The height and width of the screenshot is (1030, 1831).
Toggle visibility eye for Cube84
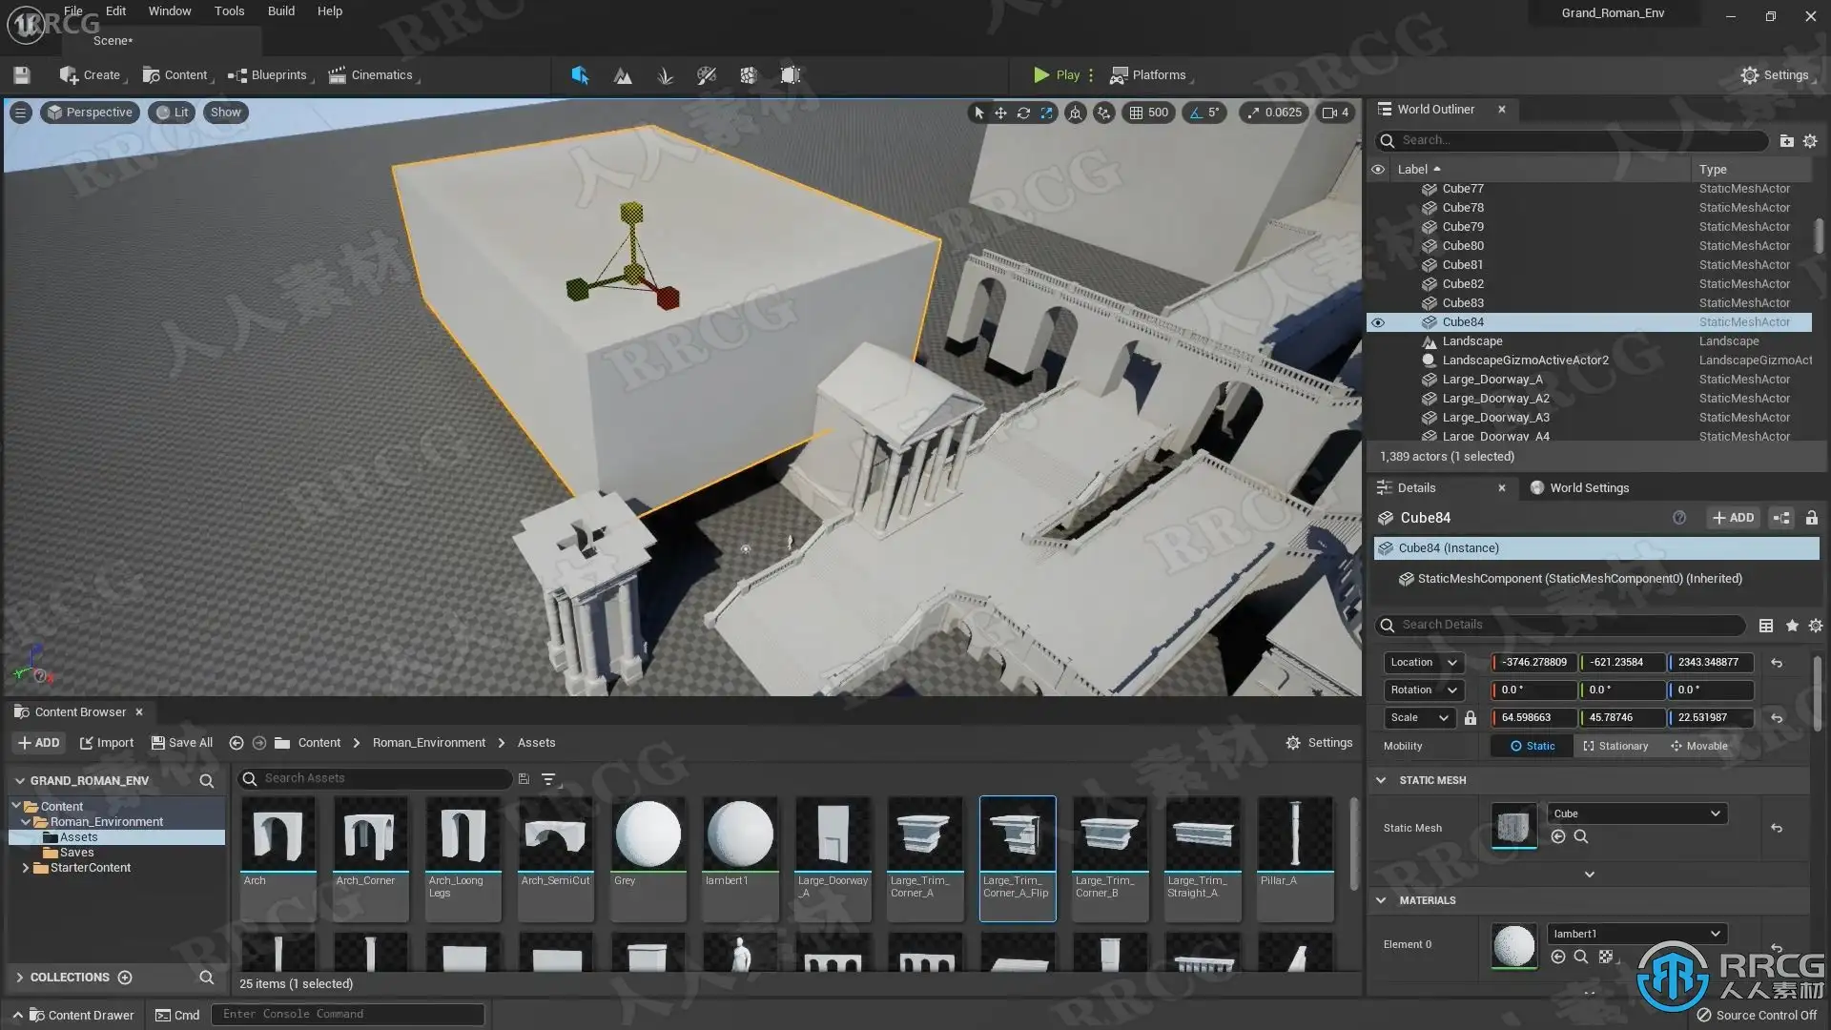tap(1378, 322)
